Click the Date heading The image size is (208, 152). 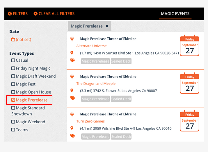(x=14, y=32)
